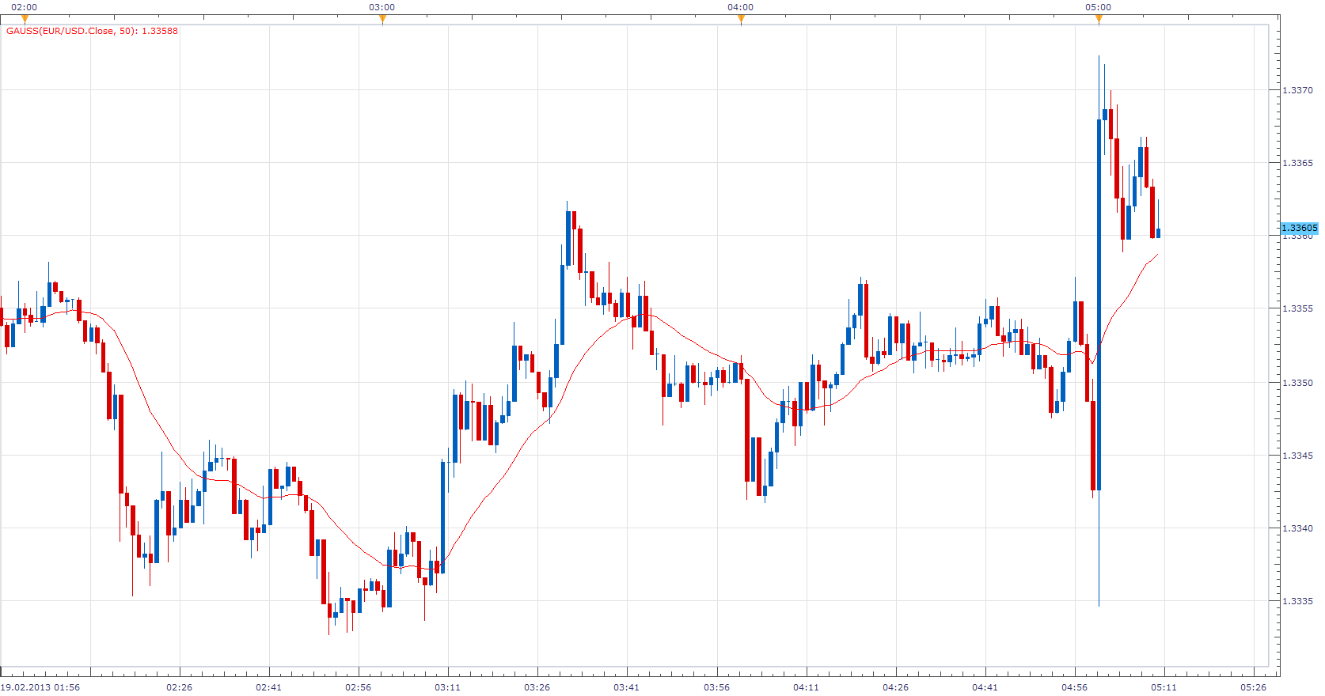Image resolution: width=1325 pixels, height=696 pixels.
Task: Click the 1.3340 price axis label
Action: click(x=1297, y=528)
